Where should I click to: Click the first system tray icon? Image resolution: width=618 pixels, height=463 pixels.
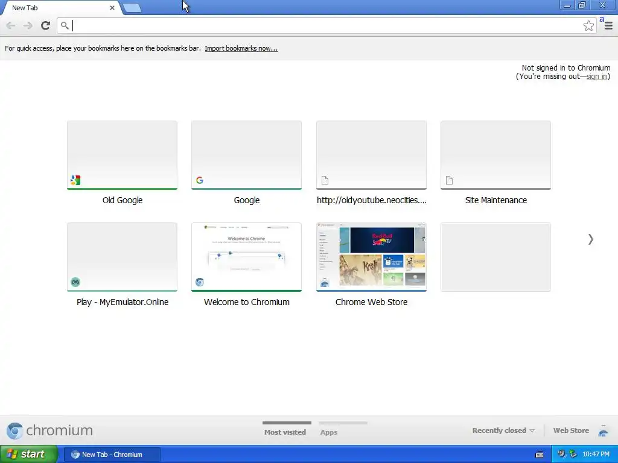(561, 455)
